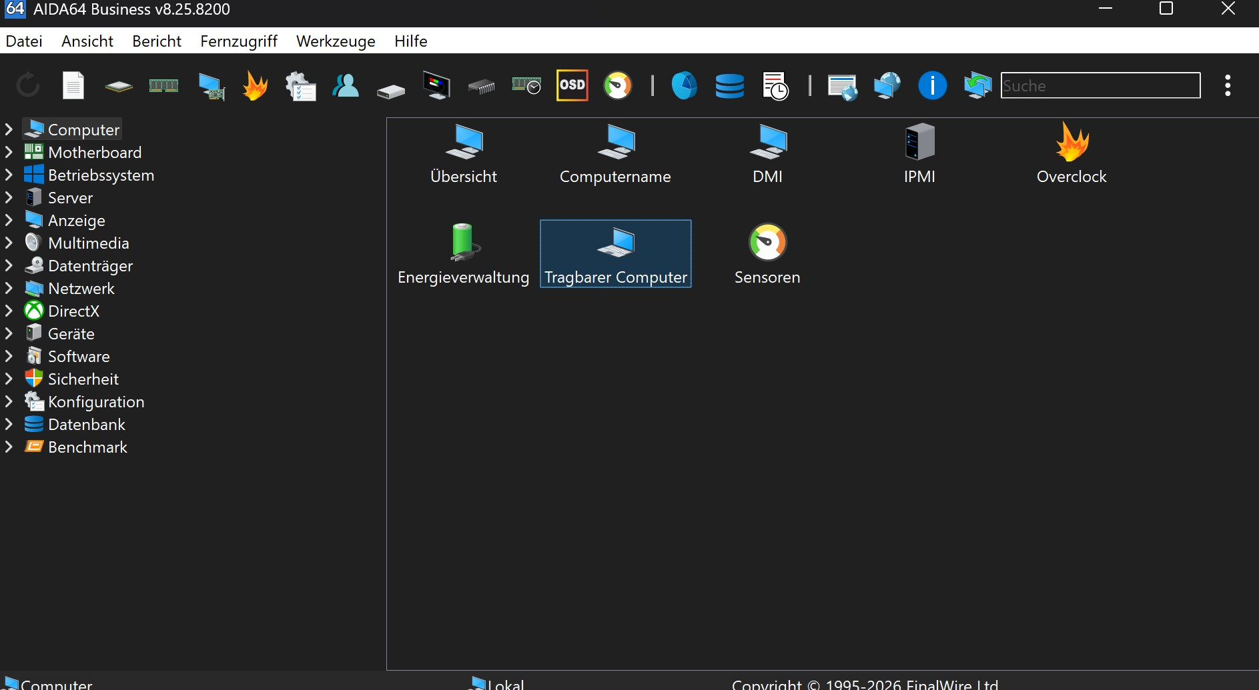Open the sensor gauge toolbar icon
Screen dimensions: 1259x690
tap(618, 85)
